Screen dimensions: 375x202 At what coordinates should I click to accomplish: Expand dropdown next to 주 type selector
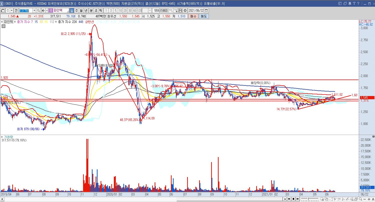coord(12,10)
